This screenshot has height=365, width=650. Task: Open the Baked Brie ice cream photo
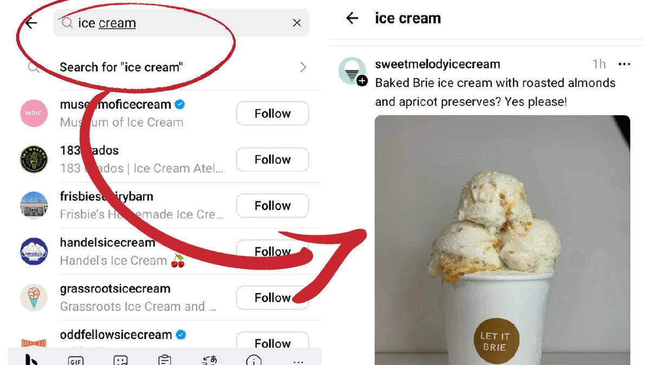[502, 240]
